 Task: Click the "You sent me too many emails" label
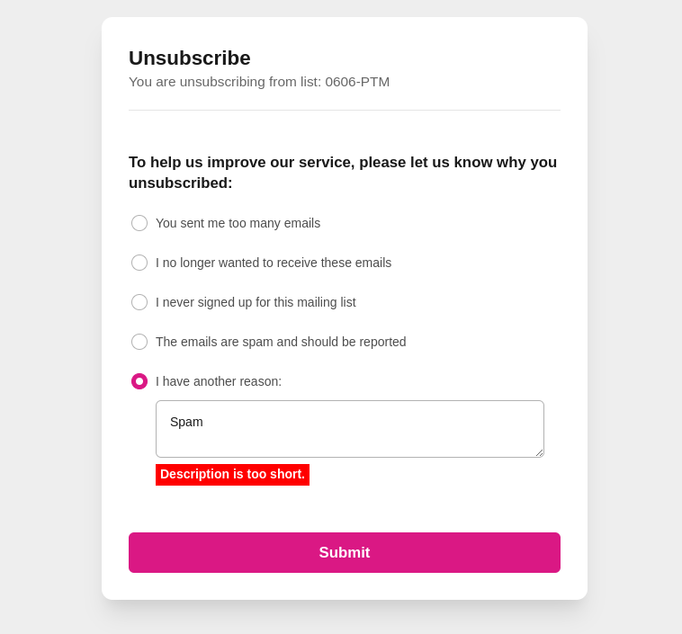(x=238, y=223)
